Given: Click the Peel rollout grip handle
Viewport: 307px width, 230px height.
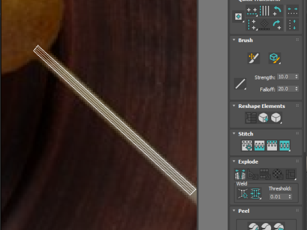Looking at the screenshot, I should click(x=297, y=210).
